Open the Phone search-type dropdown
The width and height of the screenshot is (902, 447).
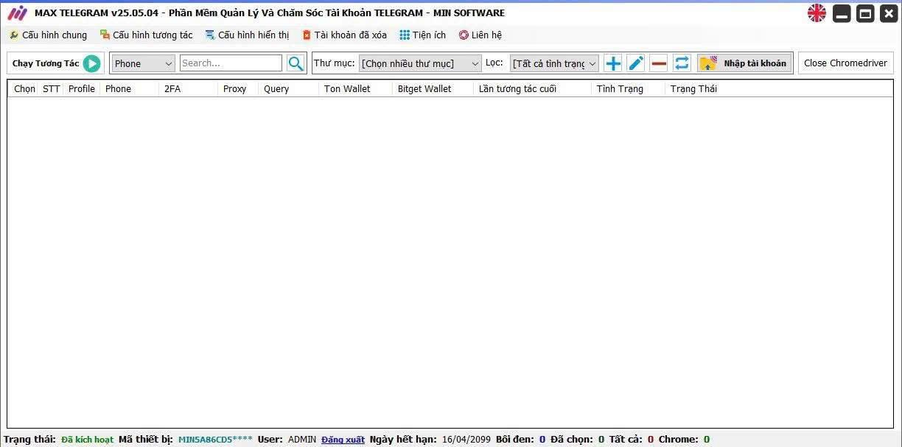pyautogui.click(x=143, y=63)
